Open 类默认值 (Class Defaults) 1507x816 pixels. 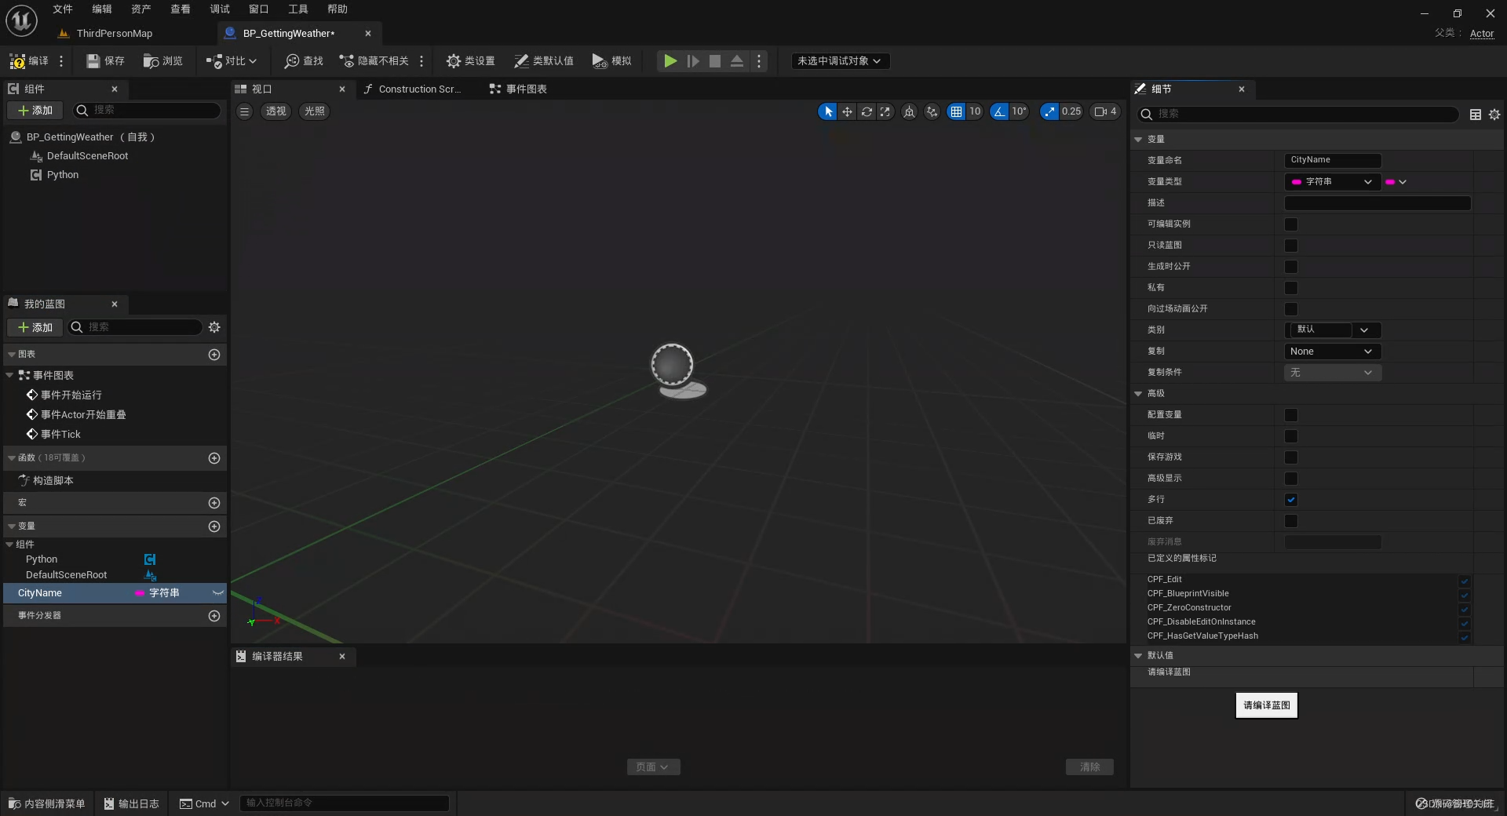click(544, 61)
